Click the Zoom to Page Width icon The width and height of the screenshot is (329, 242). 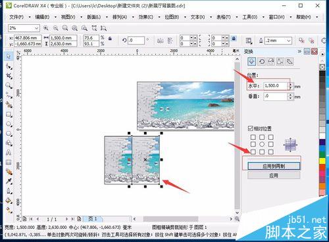(94, 28)
